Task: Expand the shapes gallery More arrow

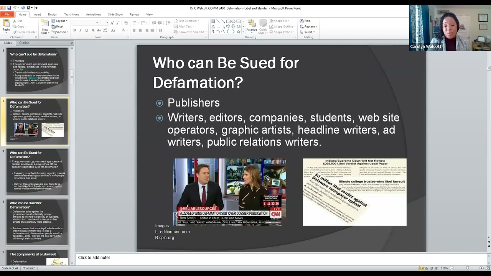Action: [x=243, y=32]
